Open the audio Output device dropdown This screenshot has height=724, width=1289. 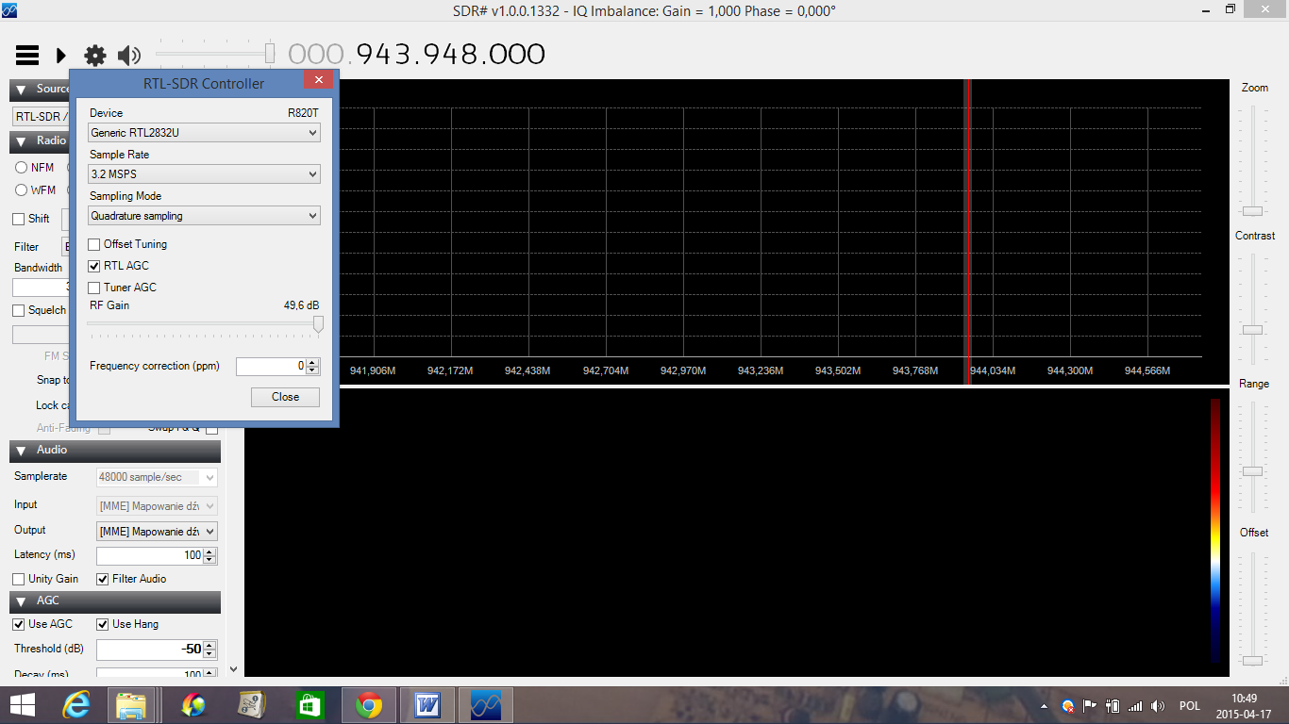[157, 532]
